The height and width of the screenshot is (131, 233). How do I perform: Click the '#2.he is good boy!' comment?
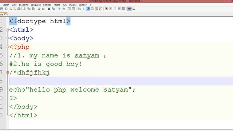46,64
